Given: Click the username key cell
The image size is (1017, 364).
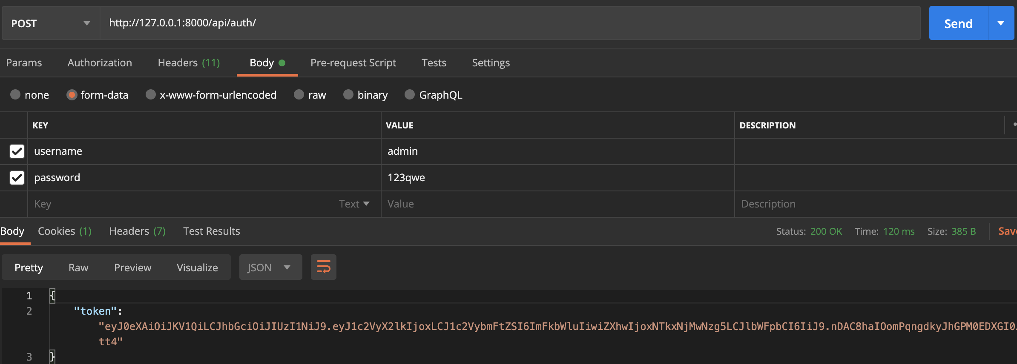Looking at the screenshot, I should point(204,151).
